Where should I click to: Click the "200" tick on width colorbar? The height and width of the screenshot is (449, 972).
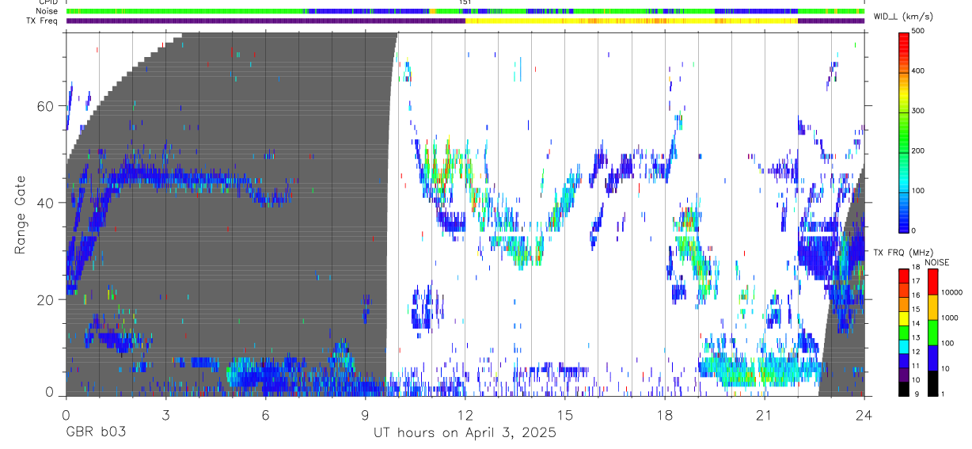click(x=918, y=151)
